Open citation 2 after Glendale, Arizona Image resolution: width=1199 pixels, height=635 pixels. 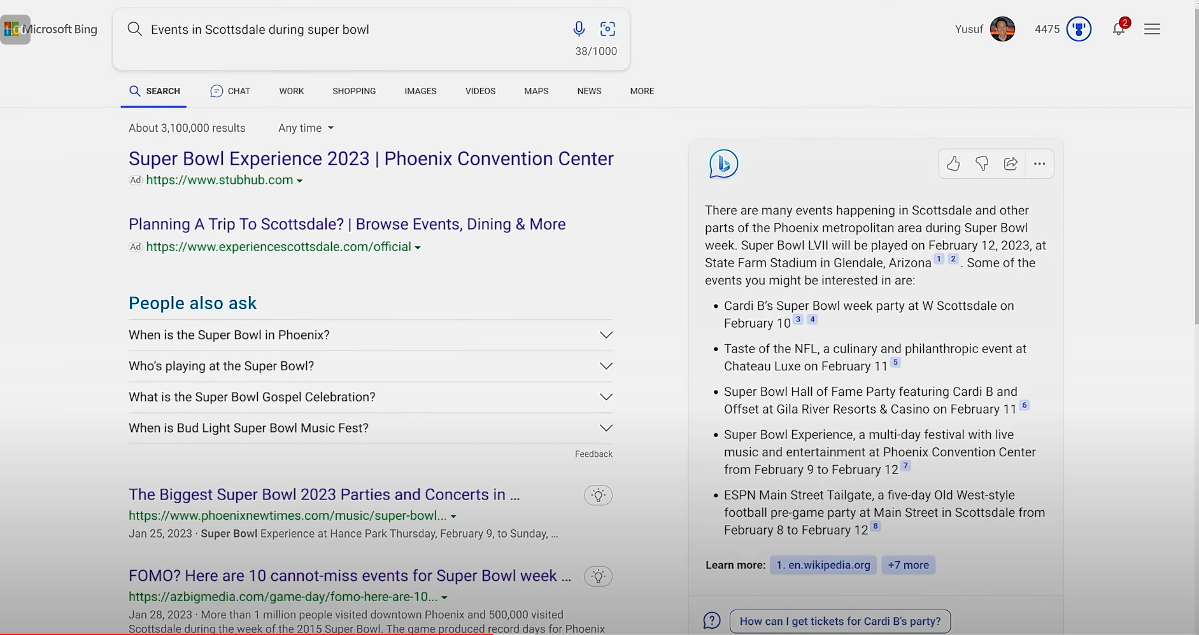tap(953, 259)
